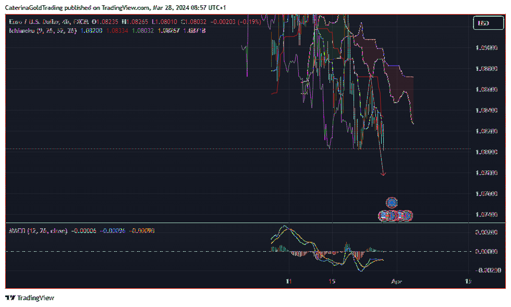
Task: Click the Apr label on time axis
Action: pyautogui.click(x=396, y=281)
